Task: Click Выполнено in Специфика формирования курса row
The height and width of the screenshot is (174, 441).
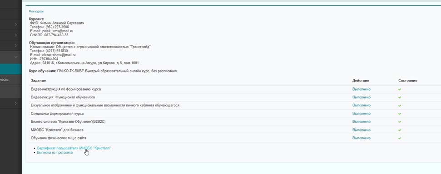Action: pyautogui.click(x=362, y=114)
